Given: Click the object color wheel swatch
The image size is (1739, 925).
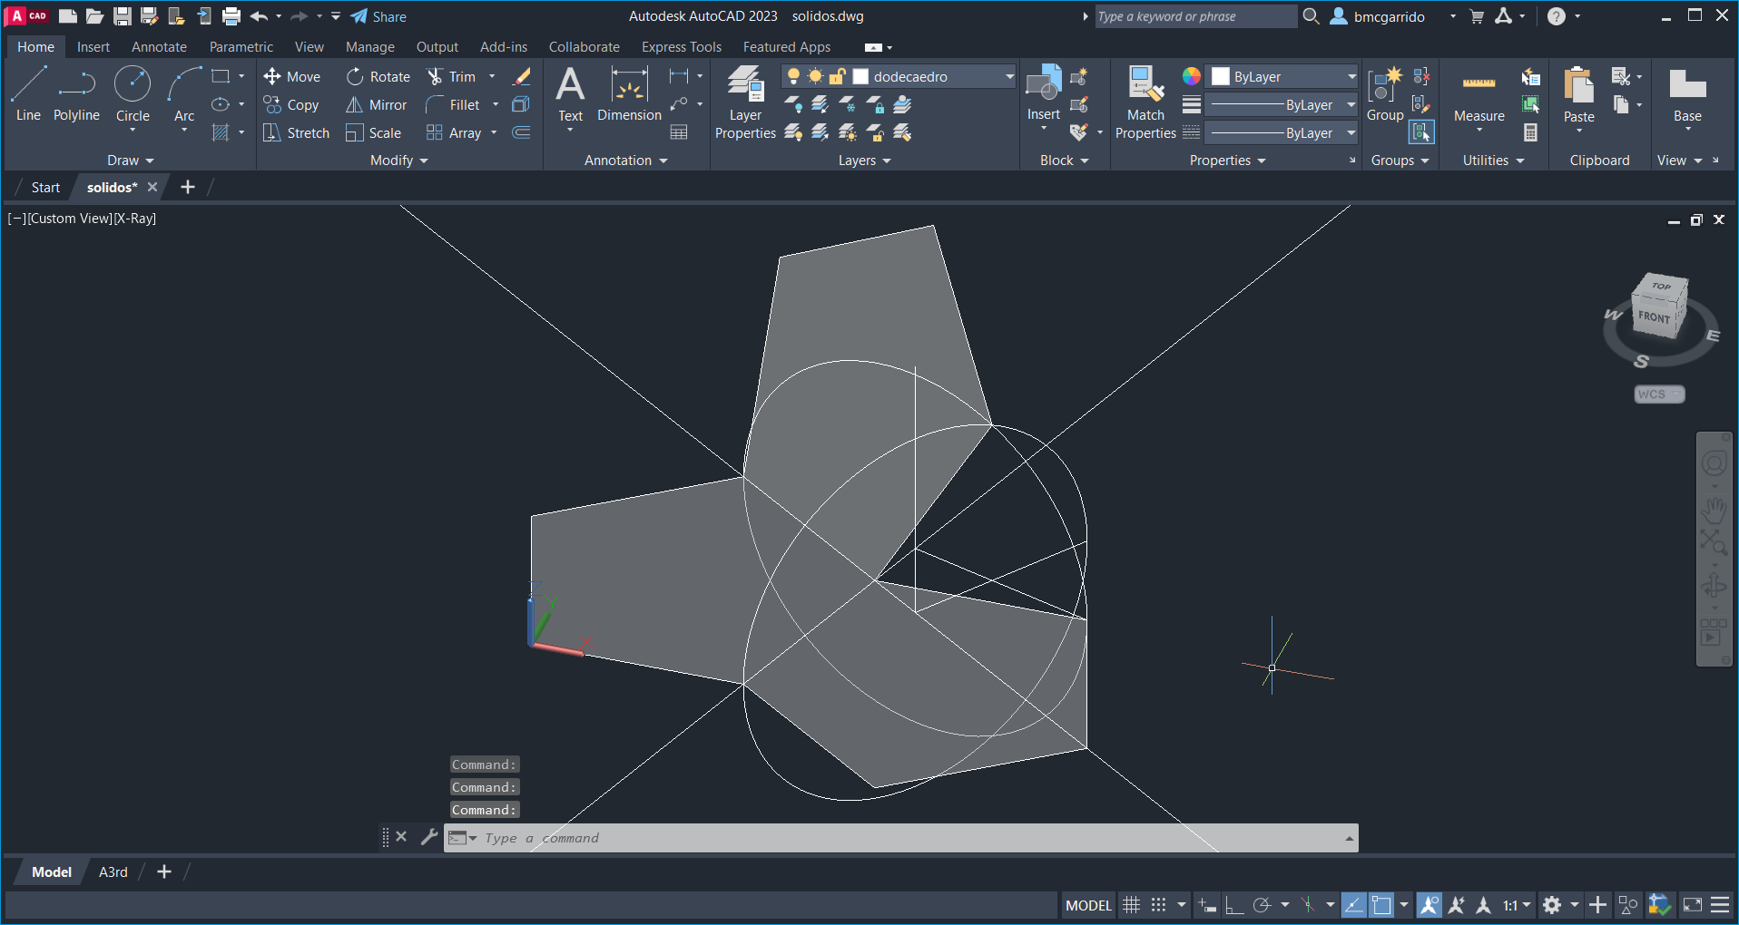Looking at the screenshot, I should (1191, 77).
